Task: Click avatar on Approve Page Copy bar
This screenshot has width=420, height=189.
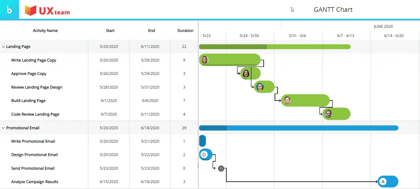Action: [246, 73]
